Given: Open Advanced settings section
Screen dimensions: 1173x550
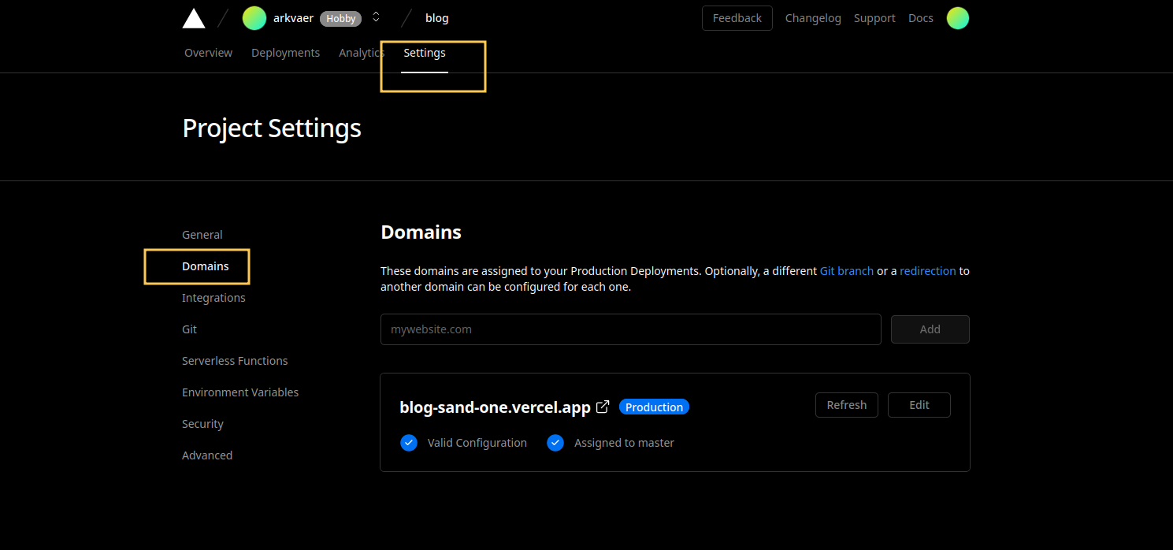Looking at the screenshot, I should (x=207, y=455).
